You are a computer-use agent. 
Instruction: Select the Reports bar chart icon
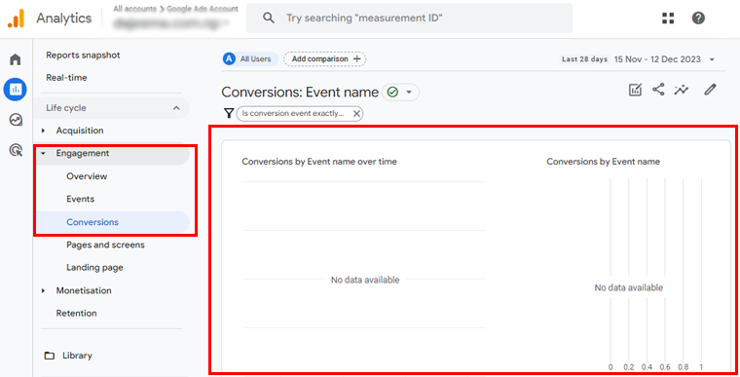16,90
